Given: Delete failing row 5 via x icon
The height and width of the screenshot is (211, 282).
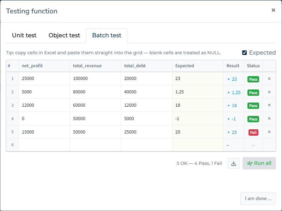Looking at the screenshot, I should click(x=269, y=132).
